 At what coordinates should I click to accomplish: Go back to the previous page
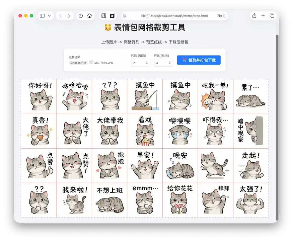coord(61,16)
